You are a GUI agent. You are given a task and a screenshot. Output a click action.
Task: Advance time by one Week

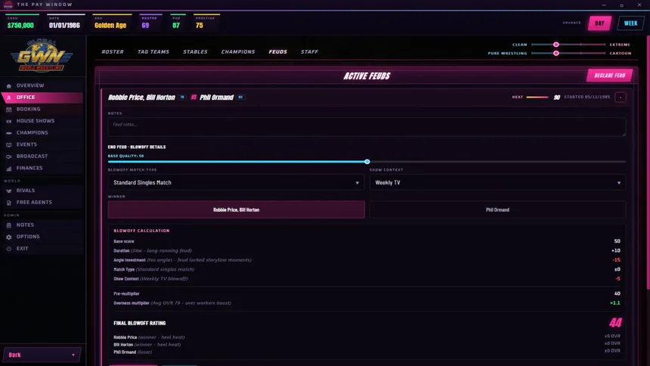click(x=630, y=23)
